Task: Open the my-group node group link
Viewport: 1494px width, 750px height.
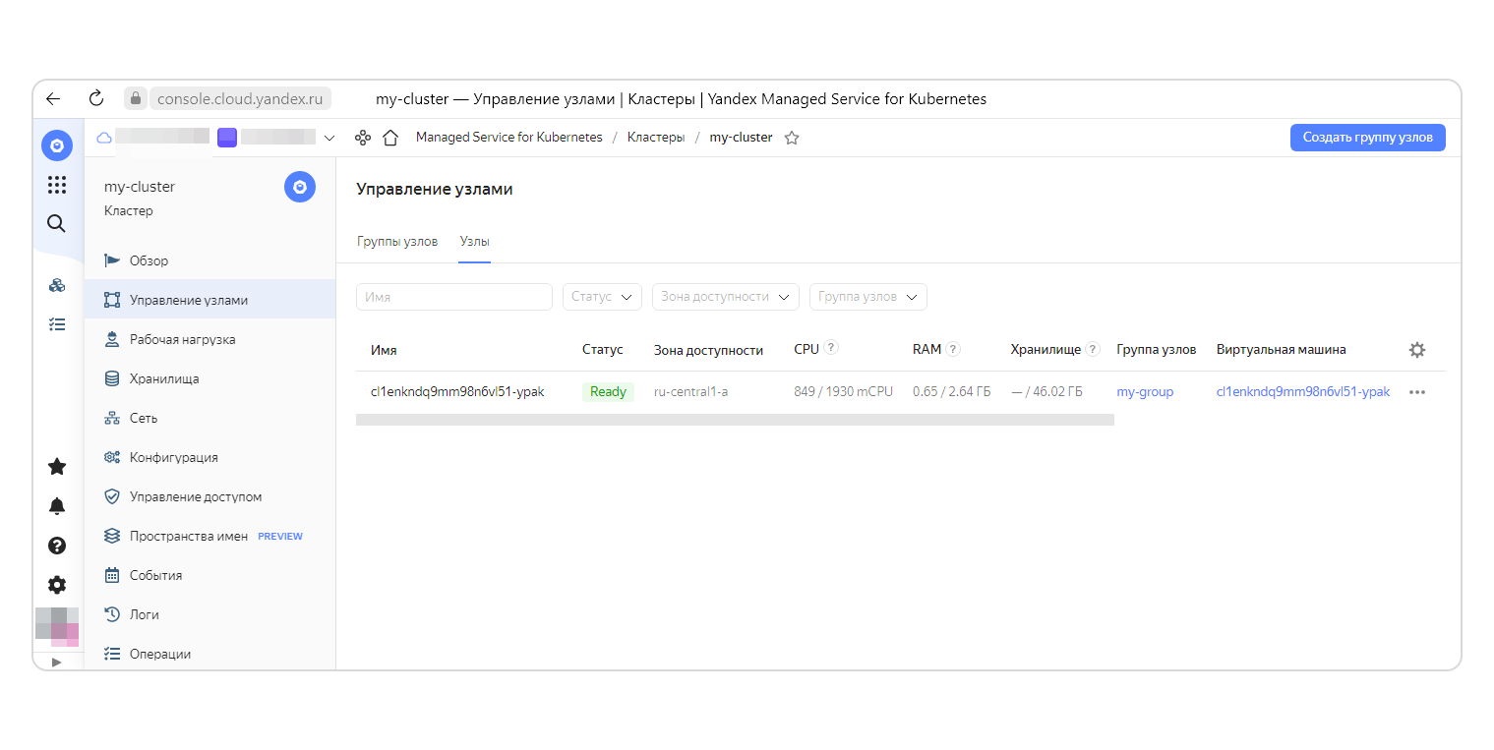Action: click(1145, 392)
